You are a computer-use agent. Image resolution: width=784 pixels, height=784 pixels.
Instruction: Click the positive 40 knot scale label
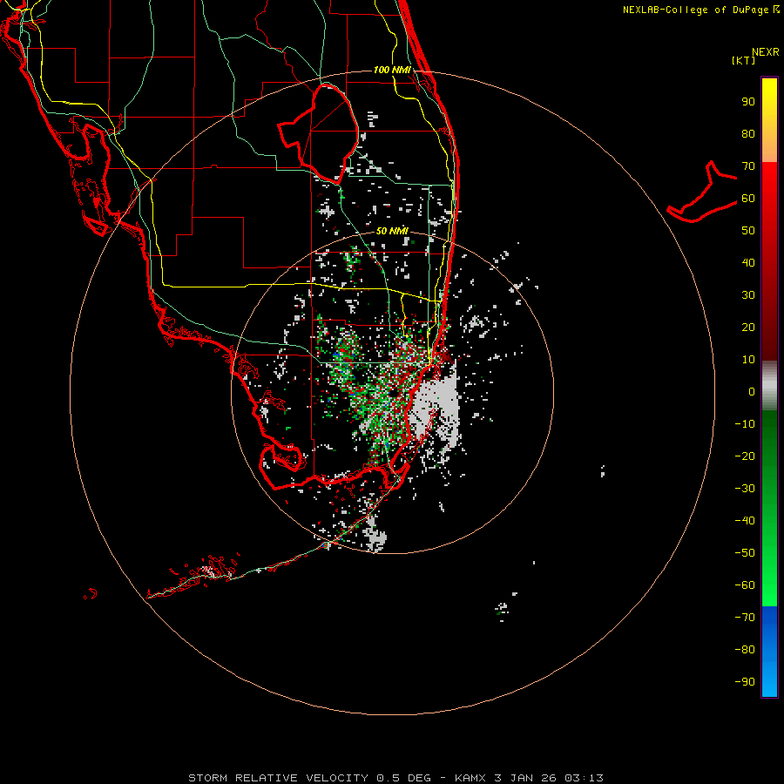click(748, 262)
